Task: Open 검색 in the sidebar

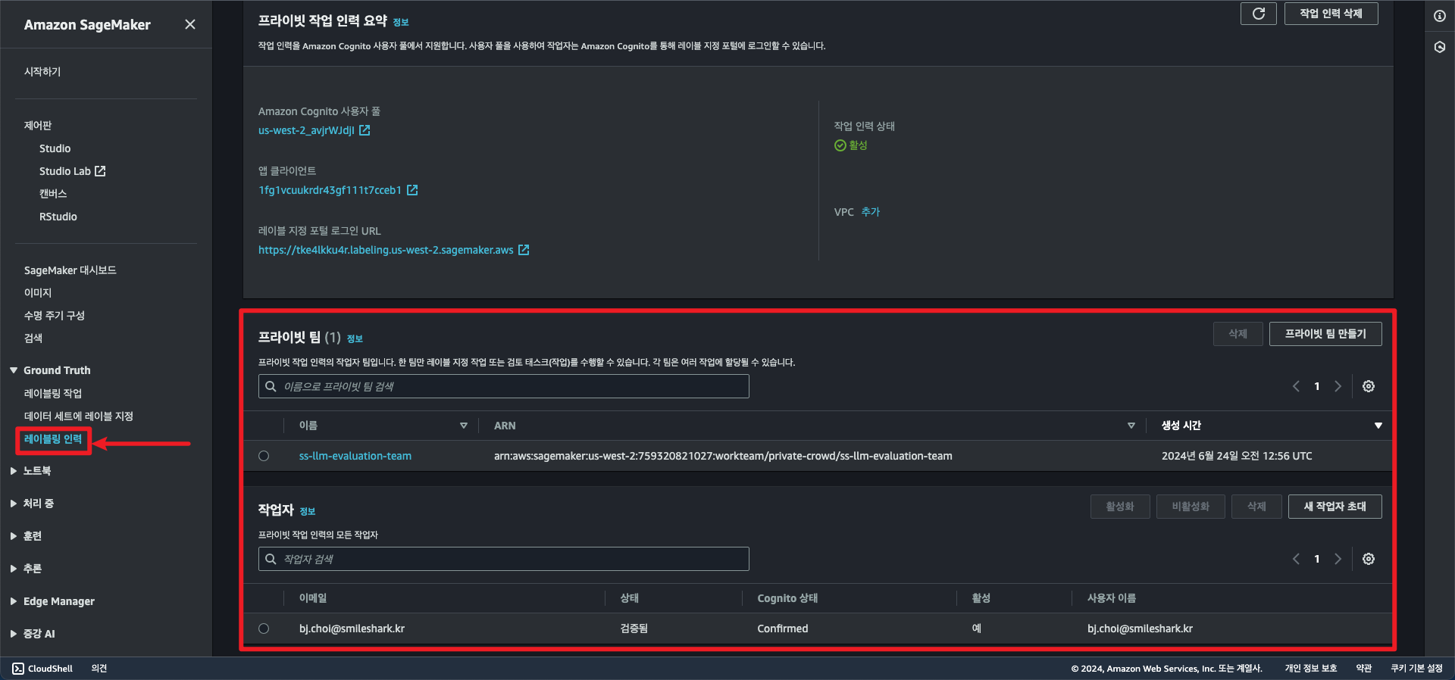Action: pyautogui.click(x=33, y=338)
